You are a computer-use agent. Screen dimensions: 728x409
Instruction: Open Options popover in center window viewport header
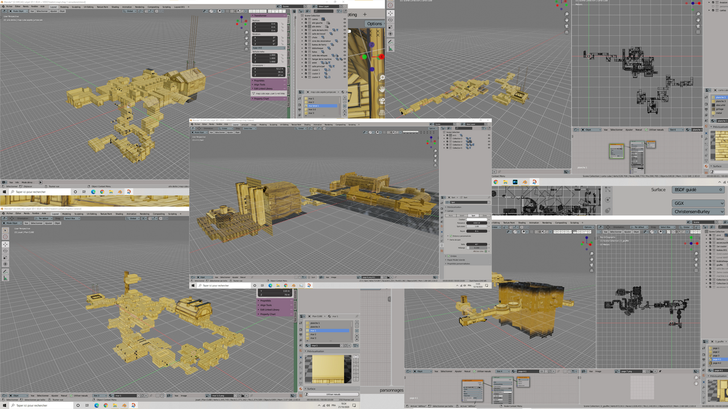point(433,128)
